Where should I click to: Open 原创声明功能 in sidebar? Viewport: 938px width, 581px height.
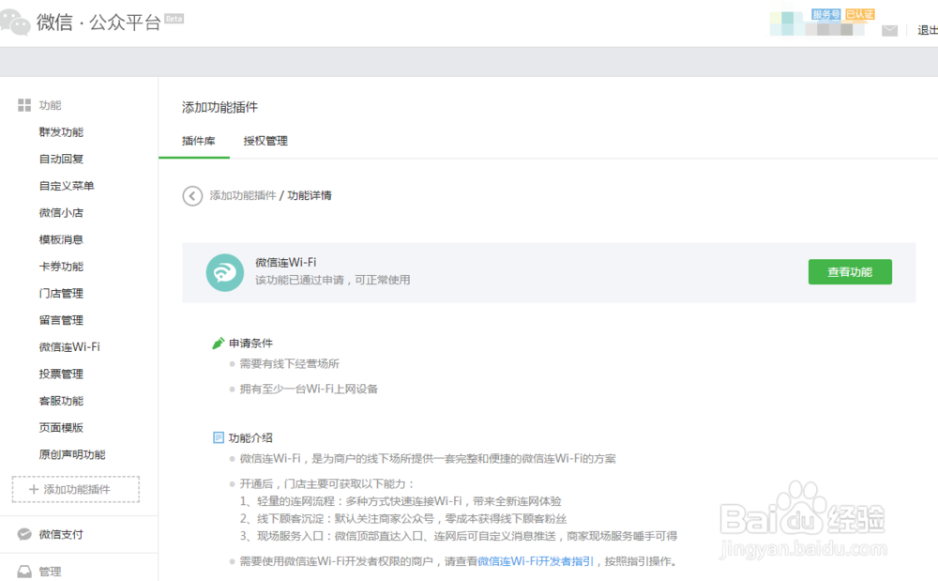(72, 454)
